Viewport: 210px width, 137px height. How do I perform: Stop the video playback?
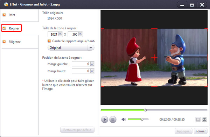click(x=113, y=119)
